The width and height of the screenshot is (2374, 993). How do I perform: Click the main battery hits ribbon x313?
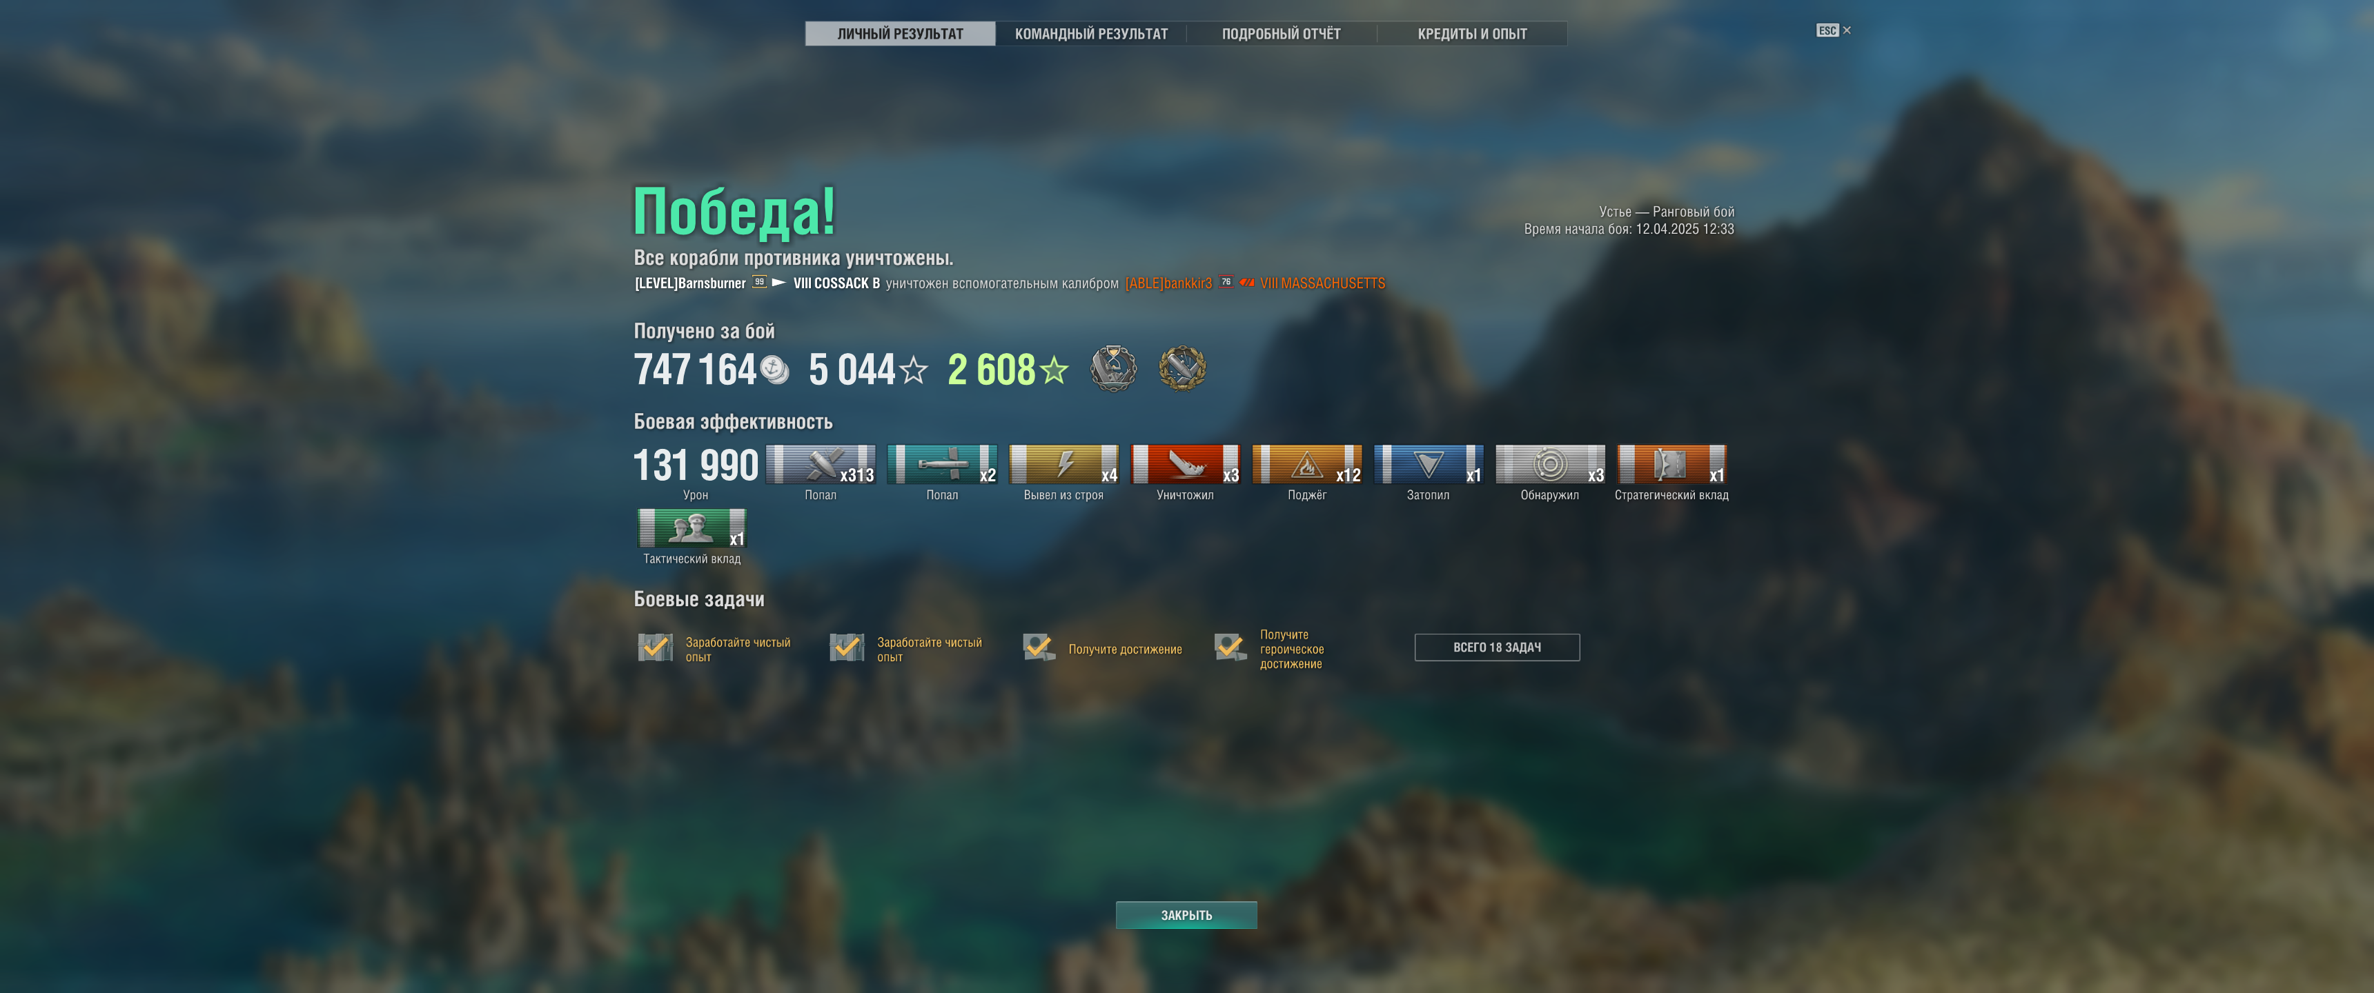click(x=821, y=464)
